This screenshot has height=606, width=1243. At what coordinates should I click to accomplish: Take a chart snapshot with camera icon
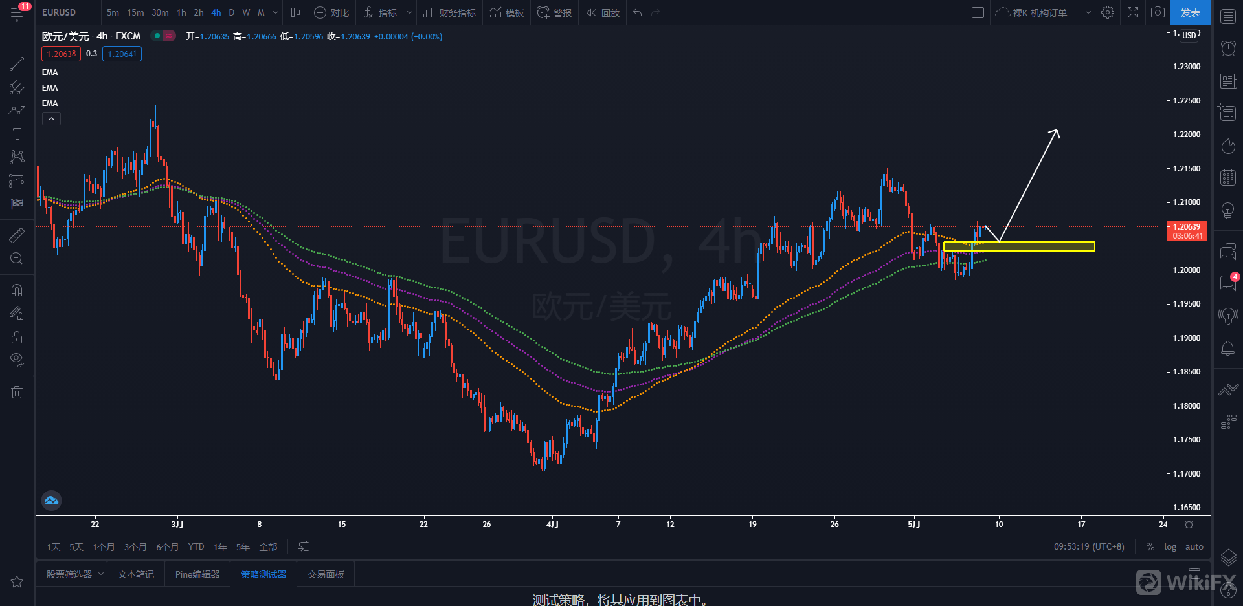pos(1158,12)
